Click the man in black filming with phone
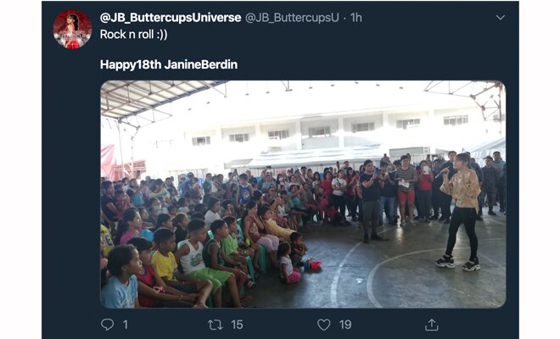 point(371,202)
